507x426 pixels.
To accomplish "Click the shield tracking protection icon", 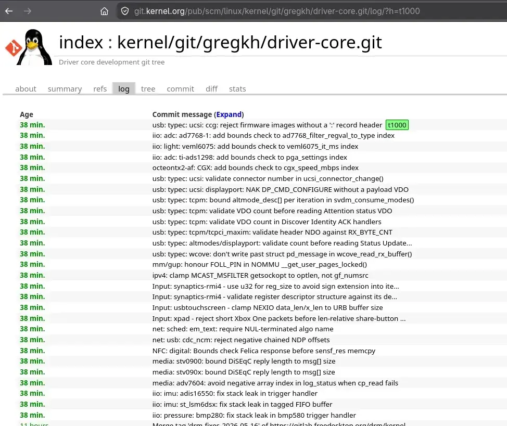I will 125,11.
